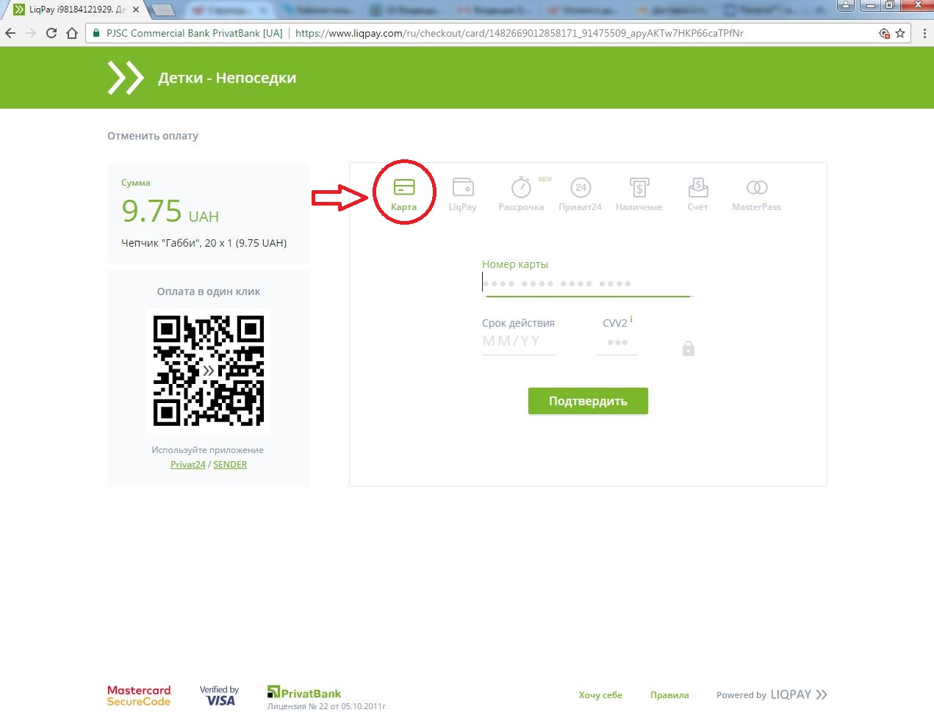Screen dimensions: 934x718
Task: Click the PrivatBank logo in the footer
Action: [303, 692]
